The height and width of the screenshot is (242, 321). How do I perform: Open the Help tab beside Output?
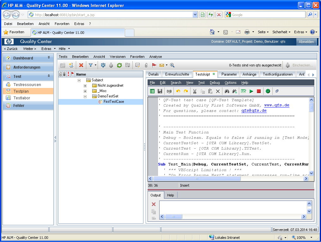(170, 195)
